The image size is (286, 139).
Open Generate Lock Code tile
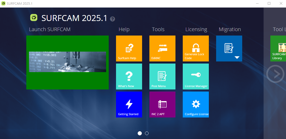pyautogui.click(x=196, y=48)
